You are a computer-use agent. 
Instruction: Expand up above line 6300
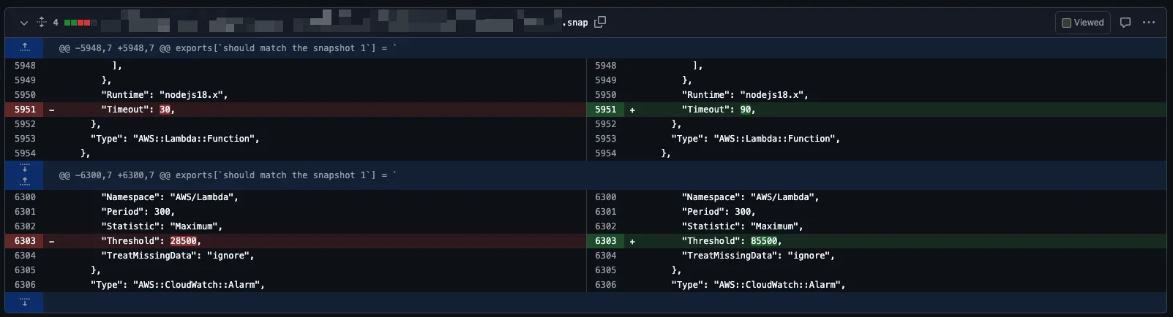[x=24, y=181]
